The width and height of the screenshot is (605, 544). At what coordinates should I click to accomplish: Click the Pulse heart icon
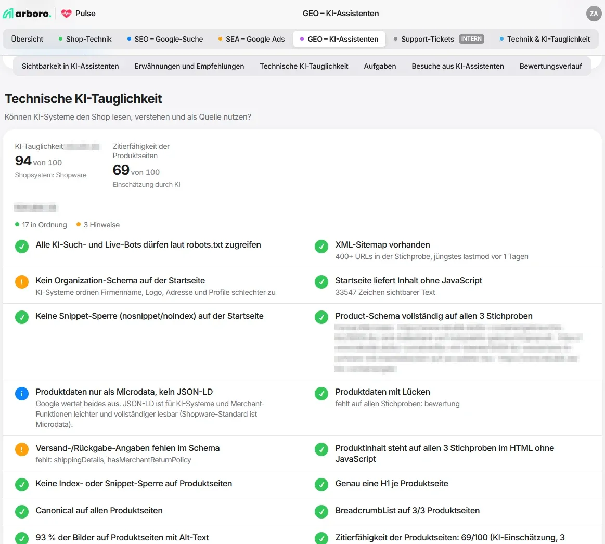coord(67,14)
